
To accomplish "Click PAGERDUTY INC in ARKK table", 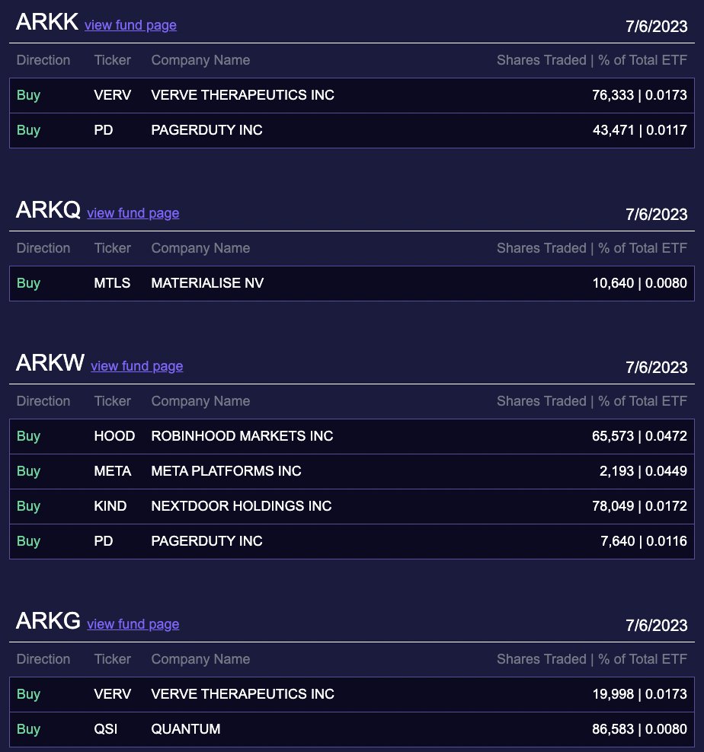I will pyautogui.click(x=206, y=130).
